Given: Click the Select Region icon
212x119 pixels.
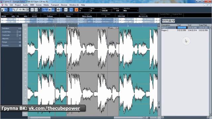Looking at the screenshot, I should (x=170, y=21).
